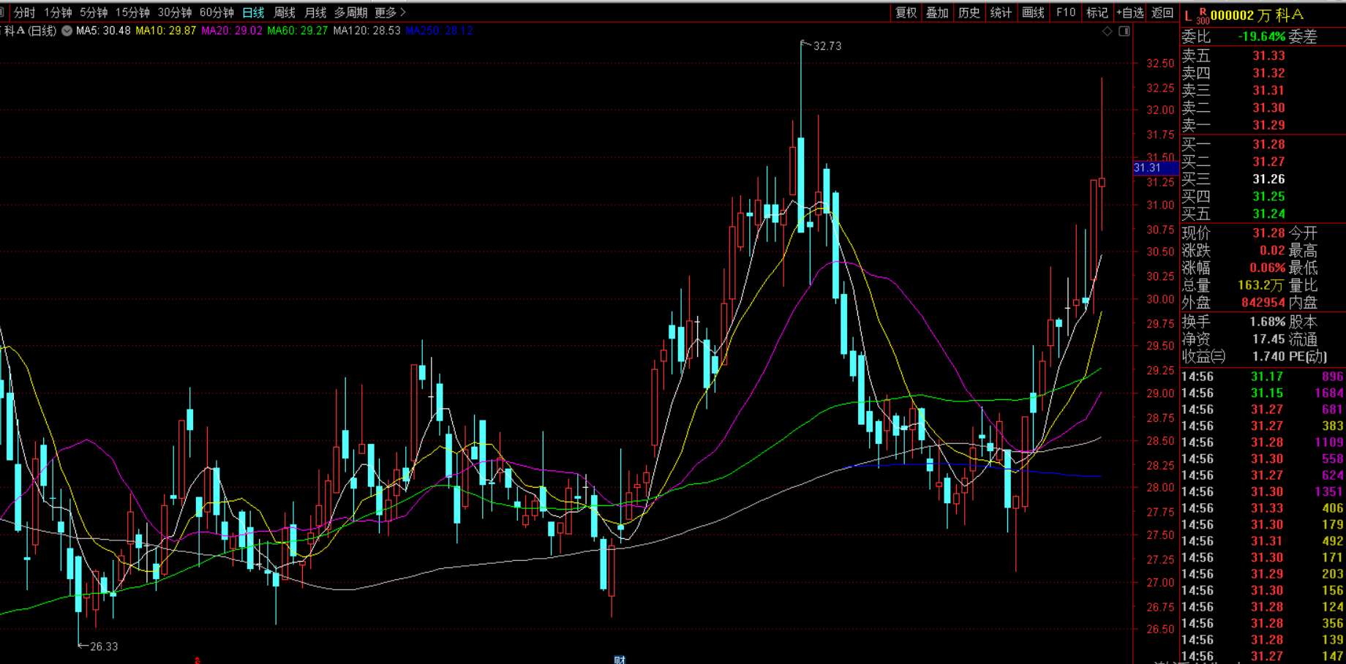Click the 净资 value 17.45
Screen dimensions: 1346x664
click(x=1268, y=339)
